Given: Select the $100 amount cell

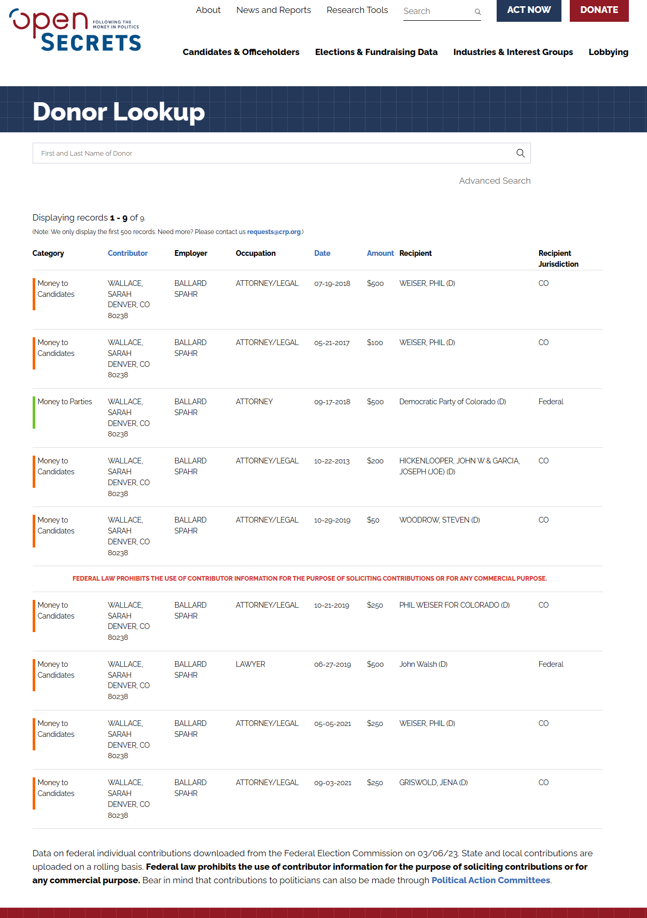Looking at the screenshot, I should [x=375, y=342].
